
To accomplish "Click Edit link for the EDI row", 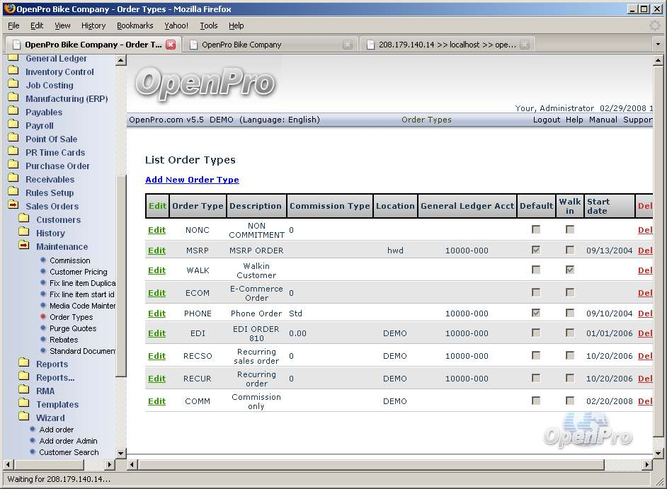I will (156, 333).
